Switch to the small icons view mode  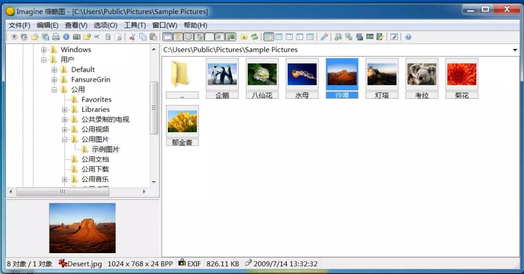[289, 37]
